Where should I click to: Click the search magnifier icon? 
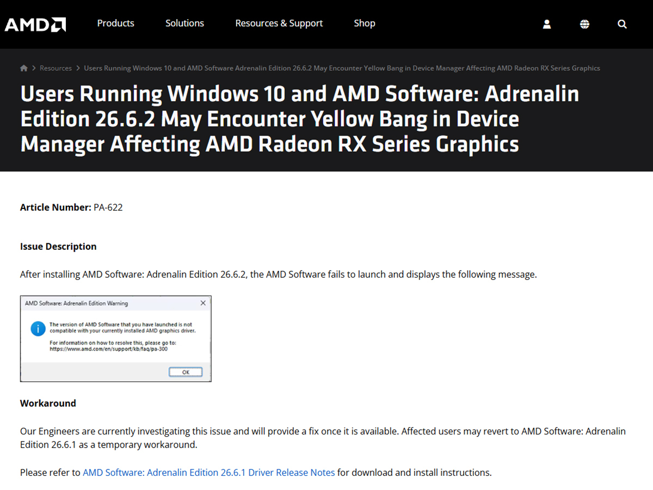click(x=623, y=24)
